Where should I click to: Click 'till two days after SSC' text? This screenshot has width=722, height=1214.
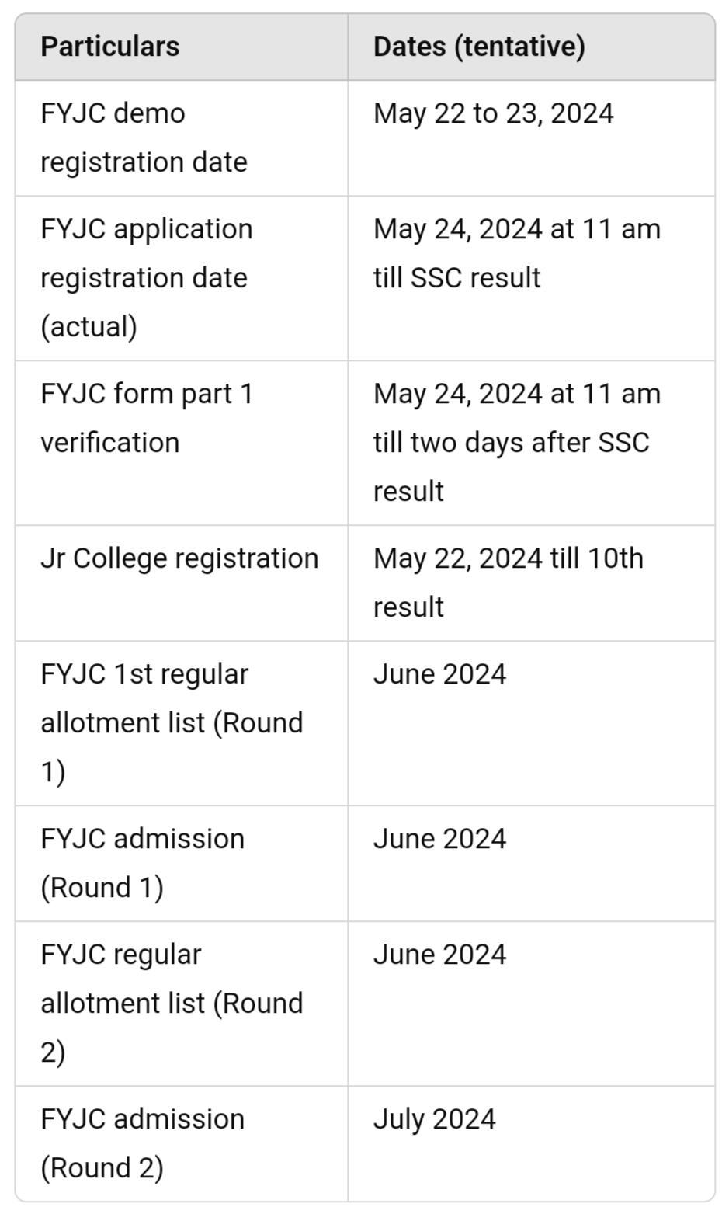(511, 443)
